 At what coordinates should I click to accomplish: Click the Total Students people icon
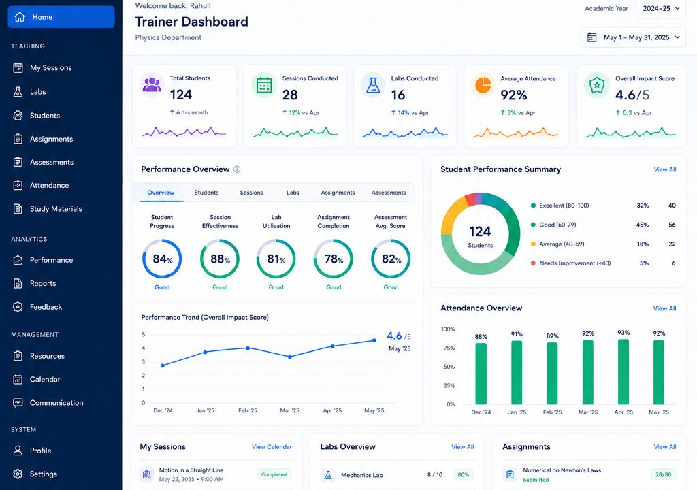click(x=152, y=84)
